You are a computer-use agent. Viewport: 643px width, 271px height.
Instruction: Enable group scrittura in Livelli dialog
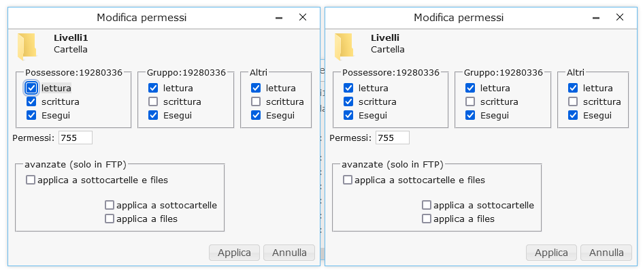pyautogui.click(x=470, y=101)
